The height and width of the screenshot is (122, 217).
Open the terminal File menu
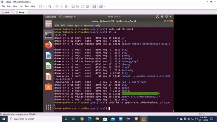(57, 26)
